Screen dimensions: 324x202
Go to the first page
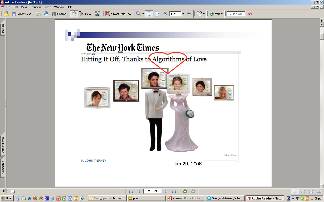click(131, 191)
